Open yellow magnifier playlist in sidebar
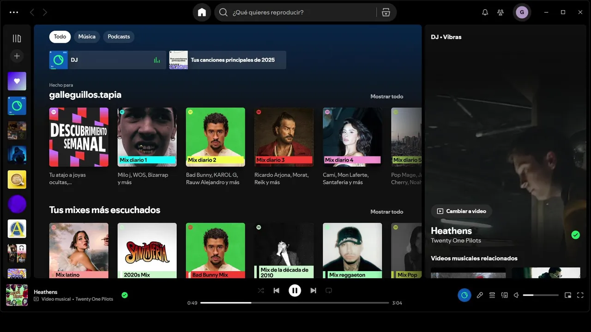The width and height of the screenshot is (591, 332). tap(17, 179)
